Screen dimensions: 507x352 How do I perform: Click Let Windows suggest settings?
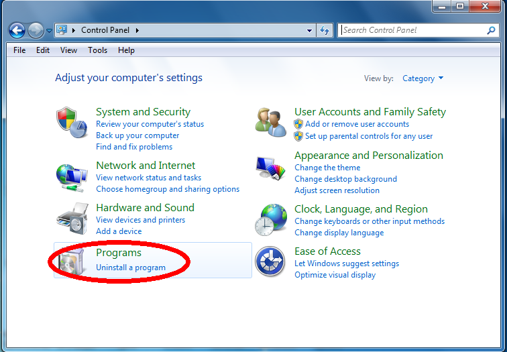347,263
